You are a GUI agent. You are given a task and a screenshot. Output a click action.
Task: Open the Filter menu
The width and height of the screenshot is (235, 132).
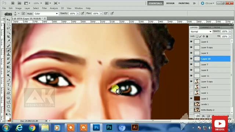(x=44, y=8)
